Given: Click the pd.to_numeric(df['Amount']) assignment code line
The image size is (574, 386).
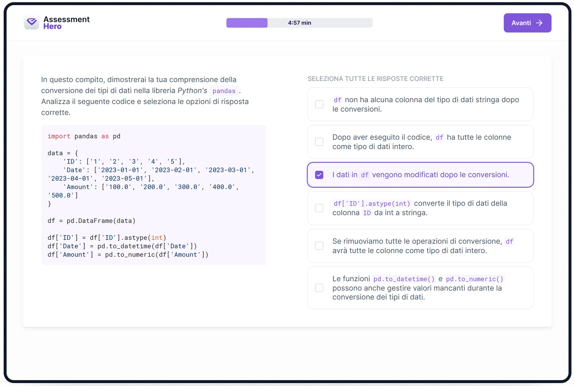Looking at the screenshot, I should 128,255.
